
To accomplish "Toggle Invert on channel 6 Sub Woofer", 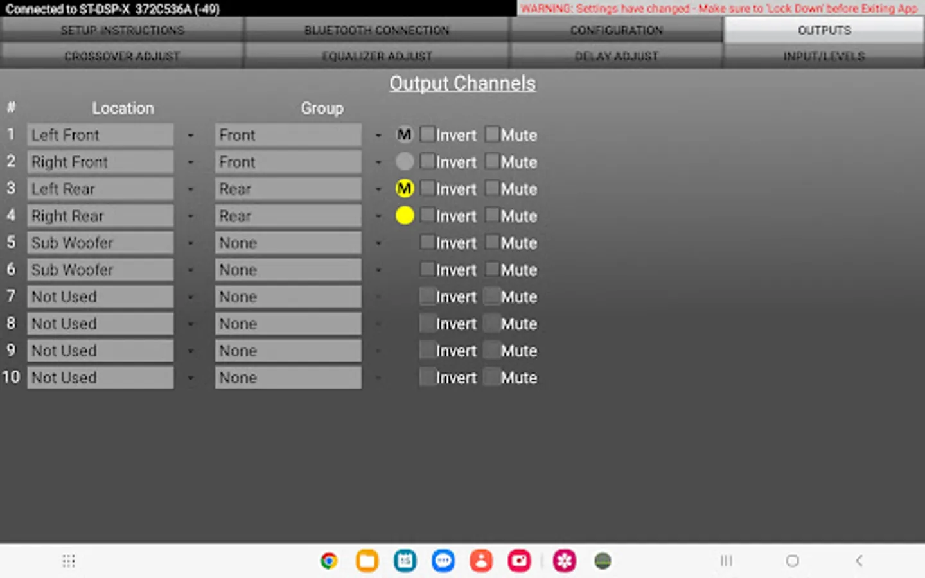I will click(427, 269).
